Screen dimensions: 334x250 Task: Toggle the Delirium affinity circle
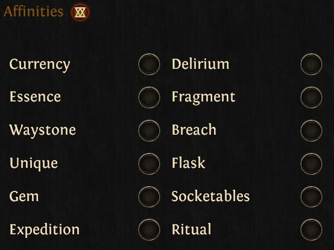[x=311, y=64]
